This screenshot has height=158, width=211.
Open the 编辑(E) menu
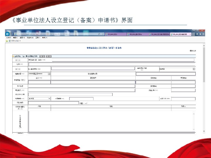point(15,38)
